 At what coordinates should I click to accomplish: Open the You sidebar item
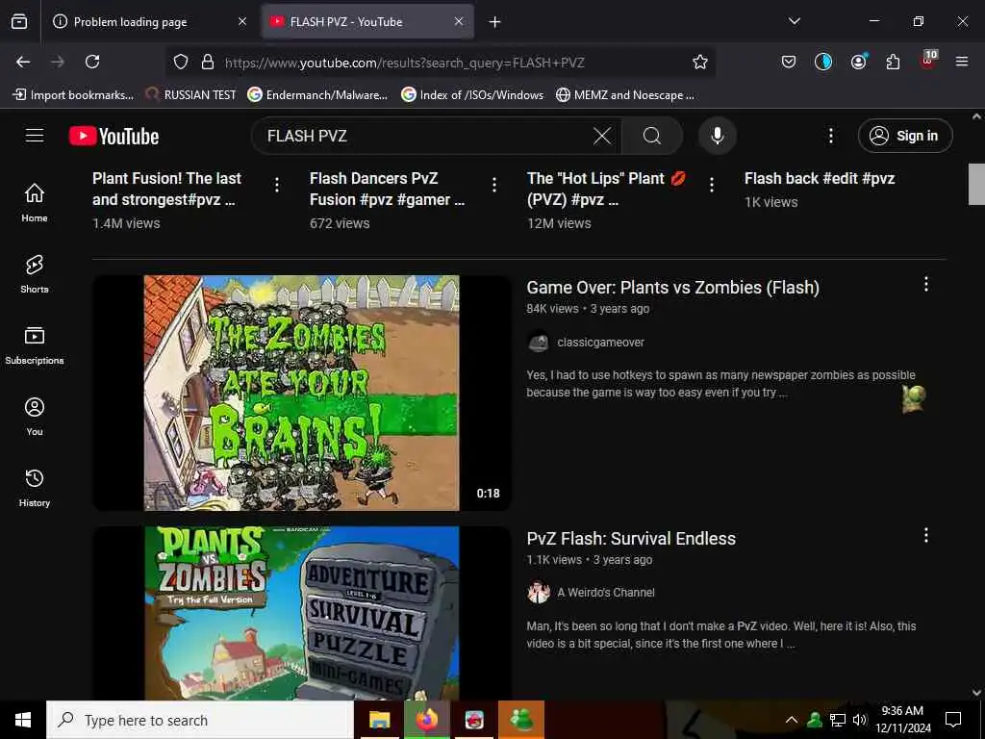click(35, 416)
